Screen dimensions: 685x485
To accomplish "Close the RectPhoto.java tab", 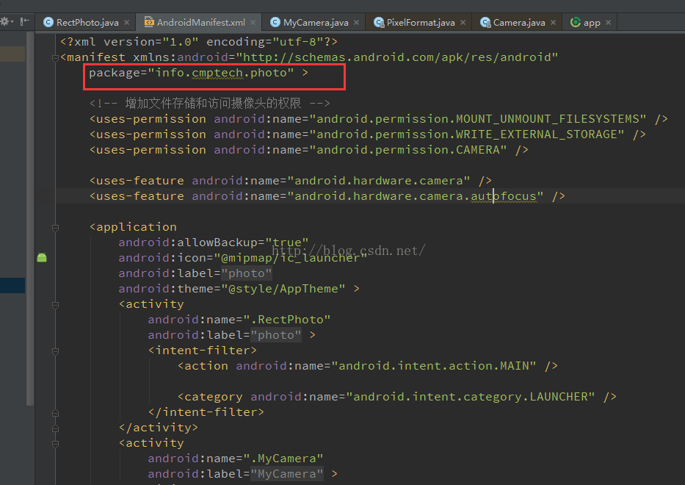I will point(128,23).
